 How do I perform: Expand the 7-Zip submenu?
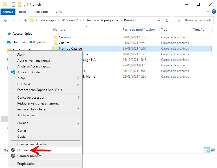click(45, 78)
